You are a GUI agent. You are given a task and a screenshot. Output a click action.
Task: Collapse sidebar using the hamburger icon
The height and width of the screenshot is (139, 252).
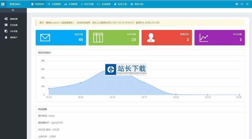13,10
